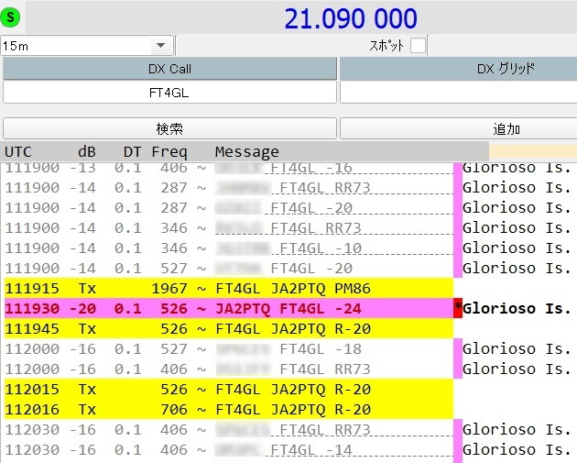Viewport: 577px width, 463px height.
Task: Select row 112016 Tx at 706 Hz
Action: click(x=229, y=409)
